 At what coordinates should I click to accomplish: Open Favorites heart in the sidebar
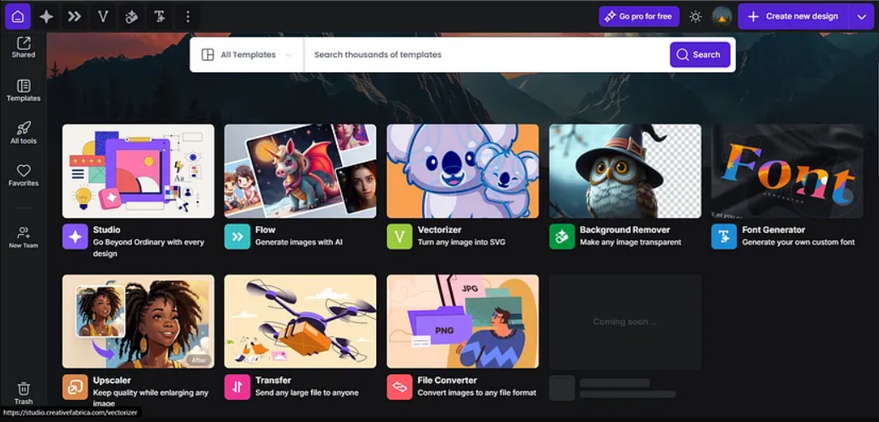23,175
